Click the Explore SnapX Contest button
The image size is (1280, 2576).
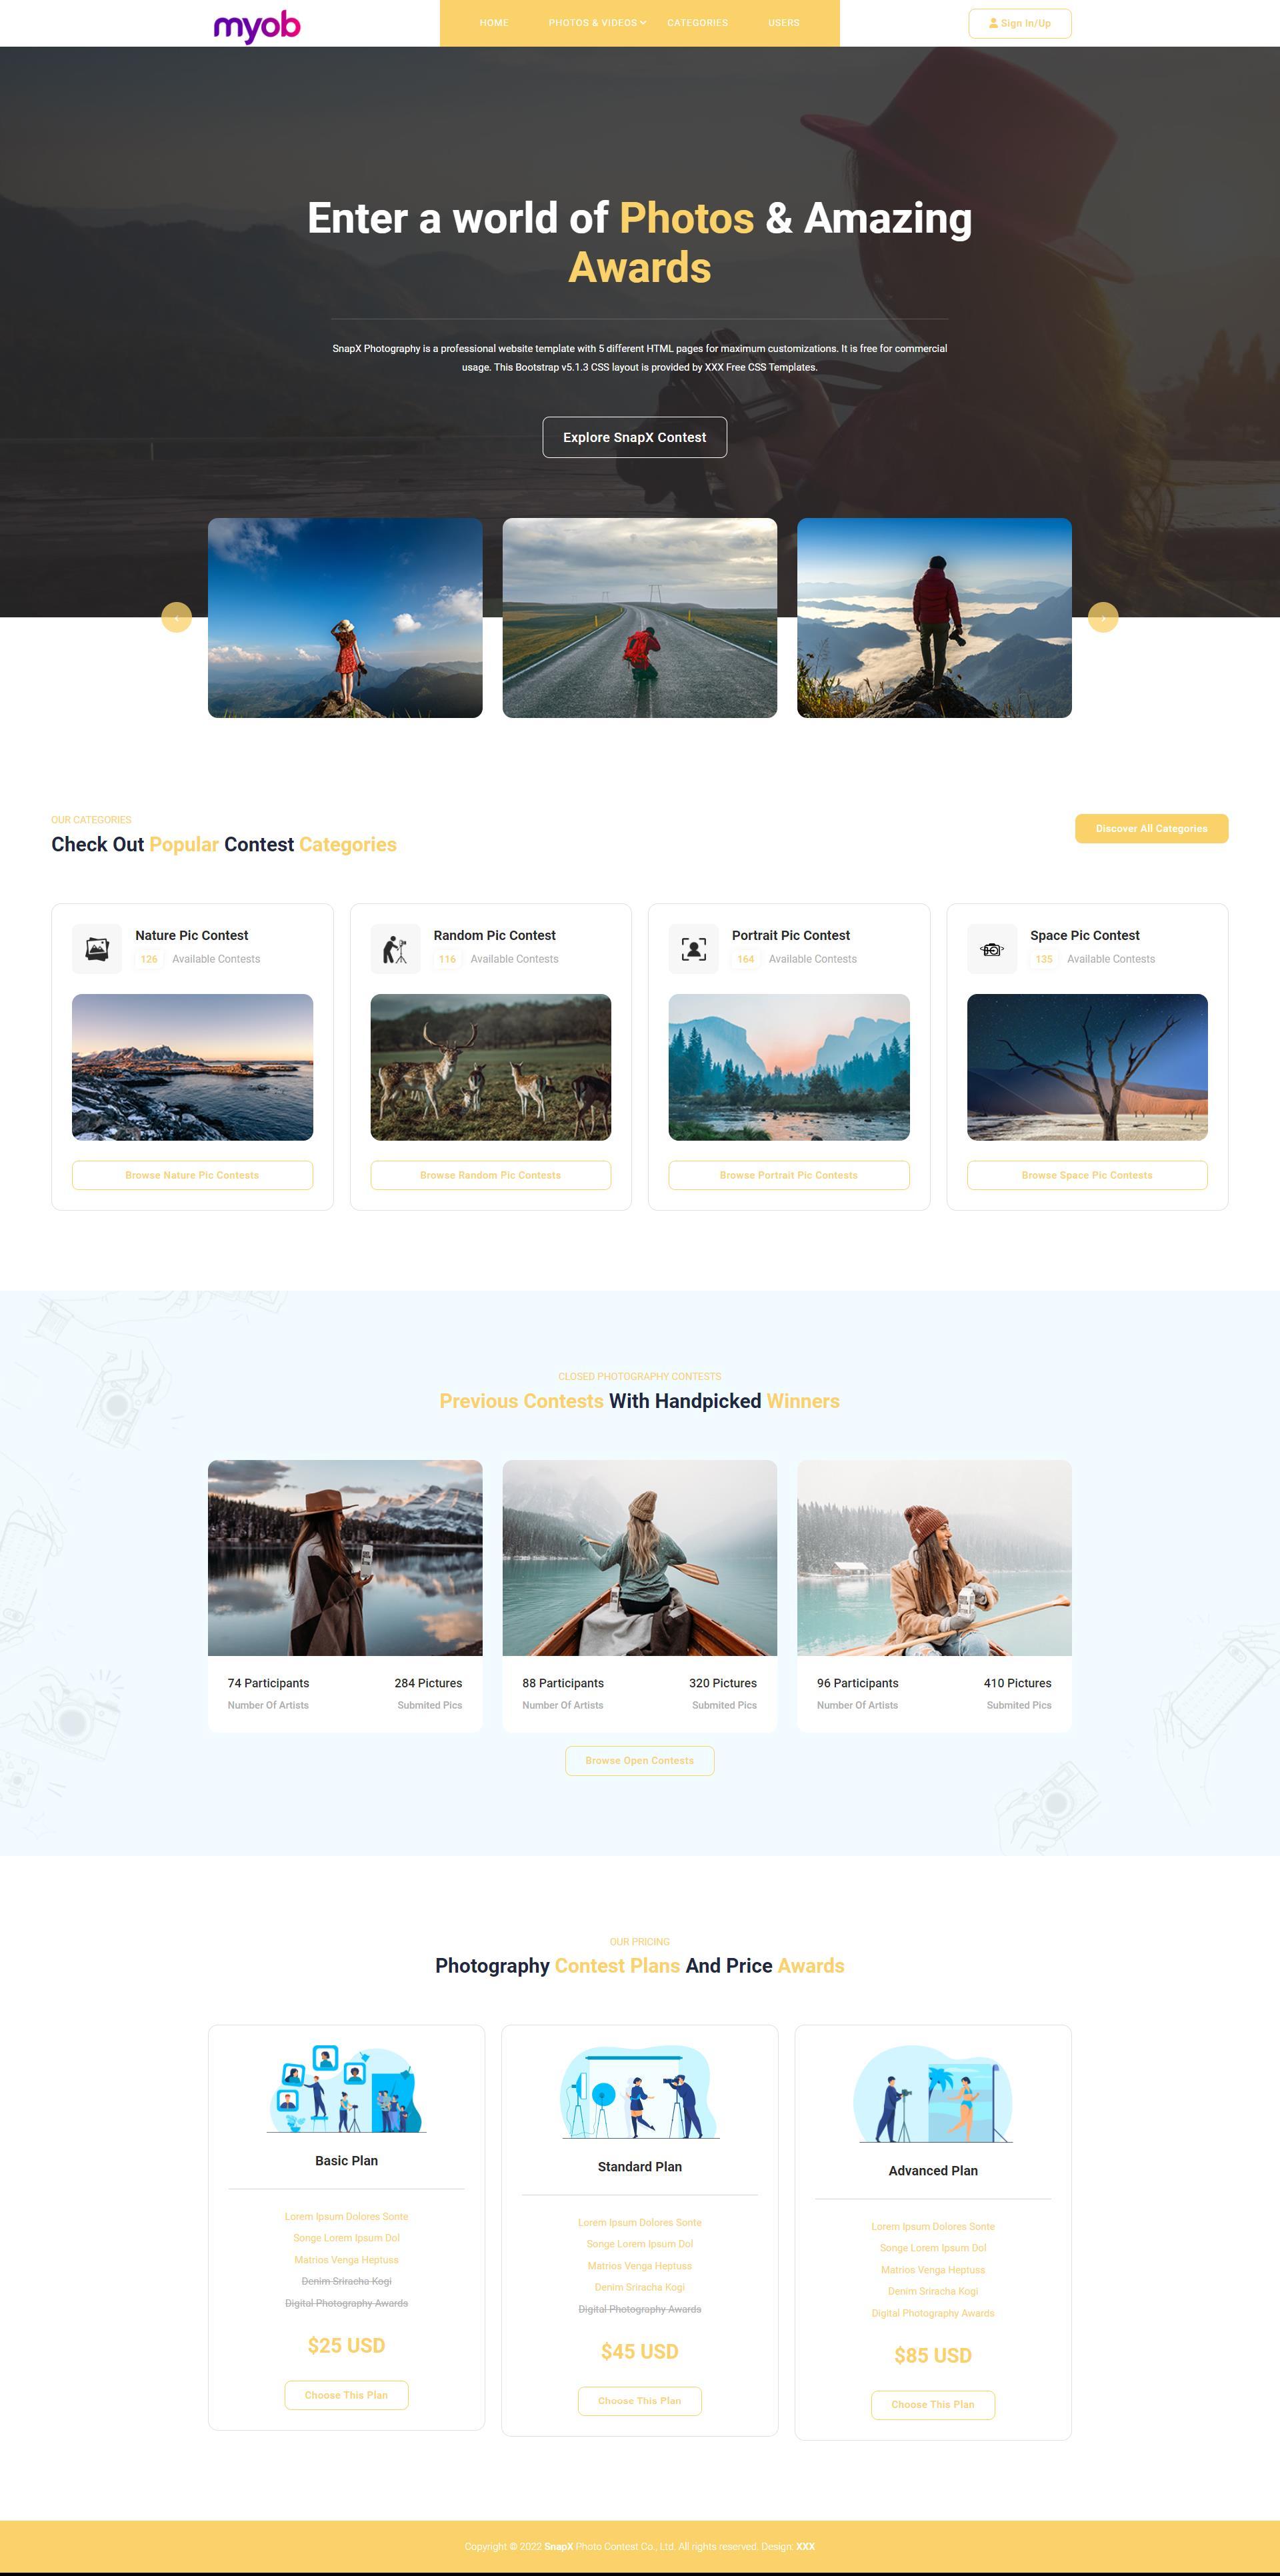639,437
